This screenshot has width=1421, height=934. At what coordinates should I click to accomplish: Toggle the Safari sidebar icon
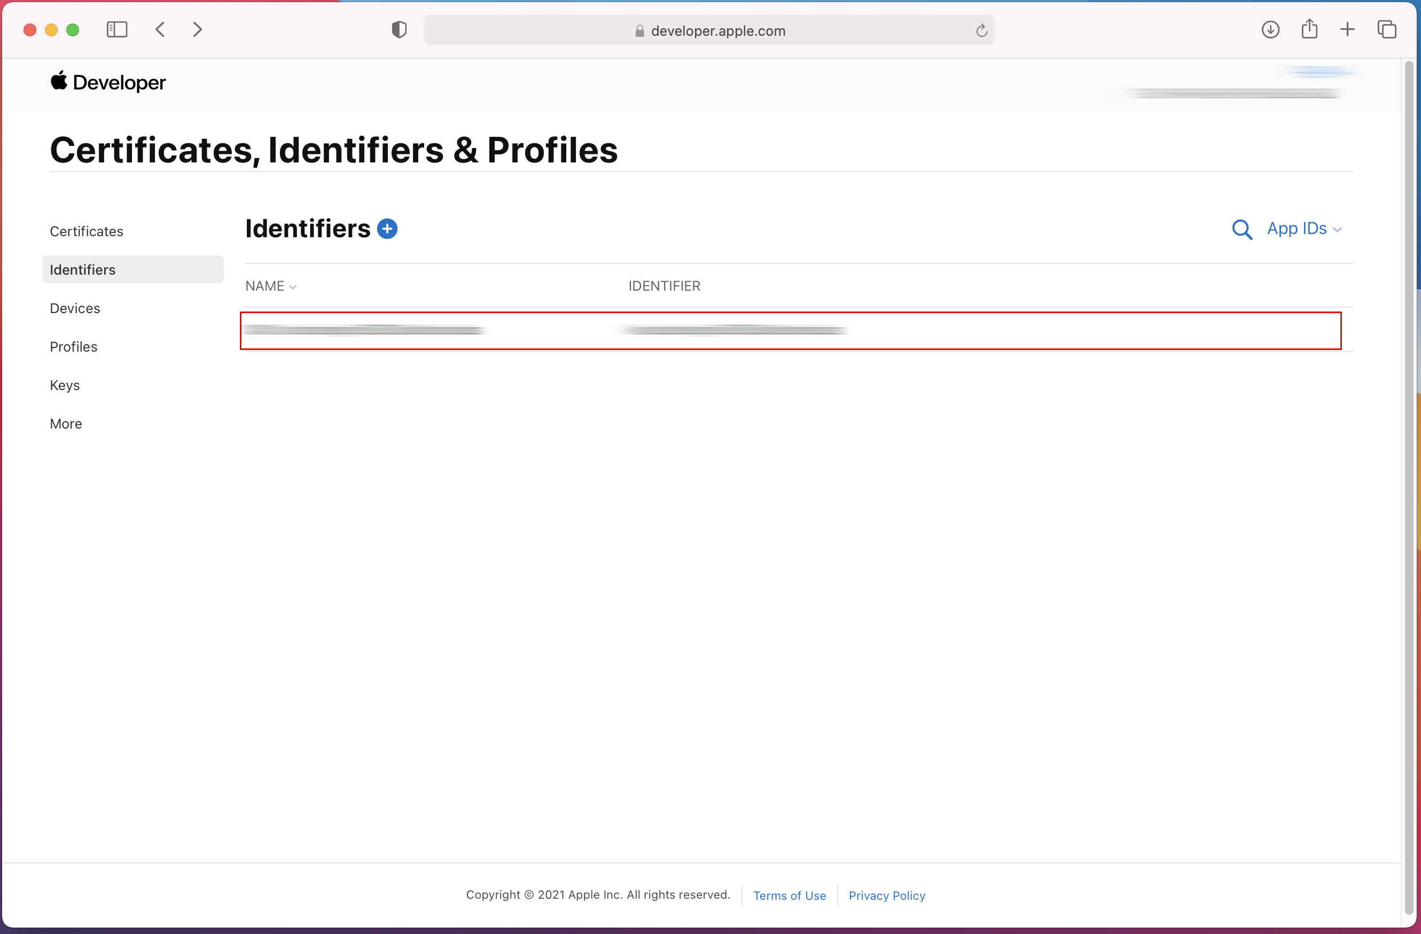pyautogui.click(x=117, y=29)
